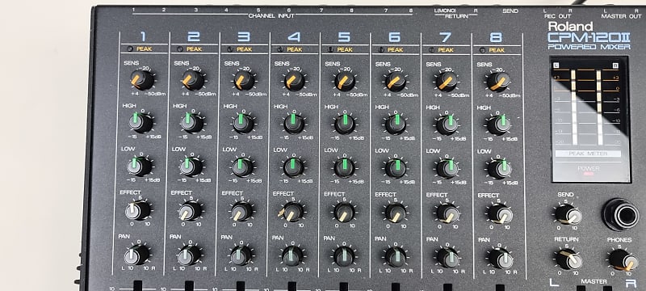
Task: Touch channel 3 EFFECT knob
Action: [x=241, y=211]
